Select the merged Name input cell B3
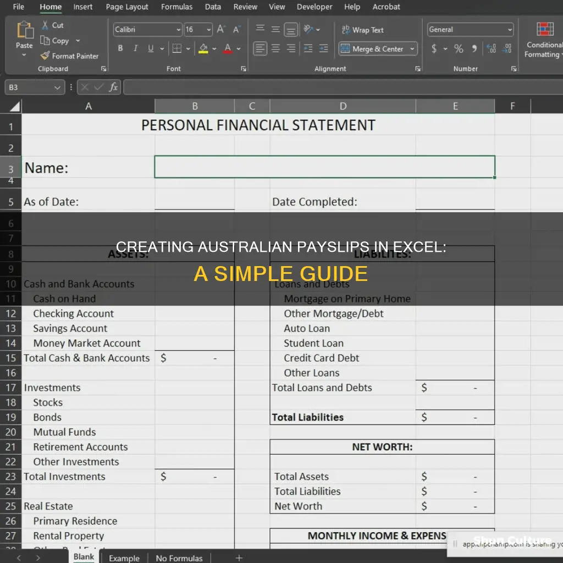This screenshot has width=563, height=563. coord(324,167)
